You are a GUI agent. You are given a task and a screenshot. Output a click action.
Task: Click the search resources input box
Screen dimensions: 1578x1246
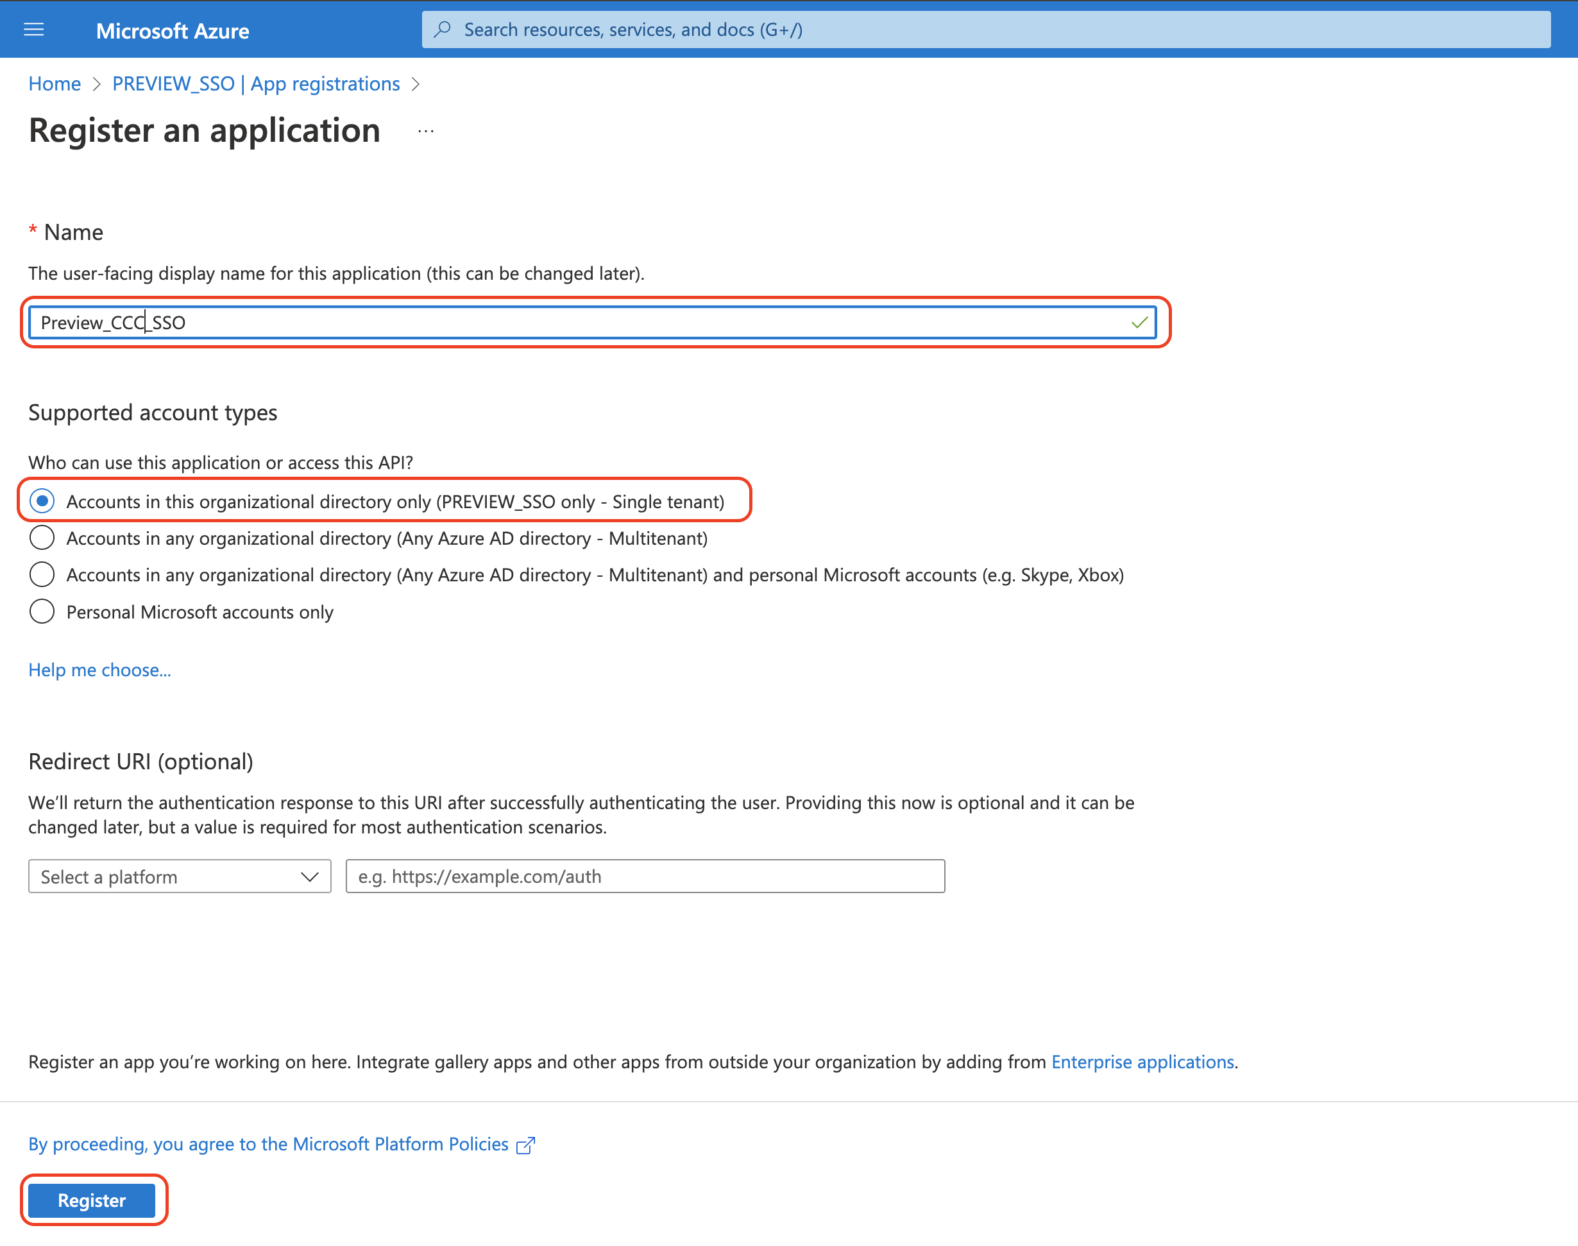(985, 29)
